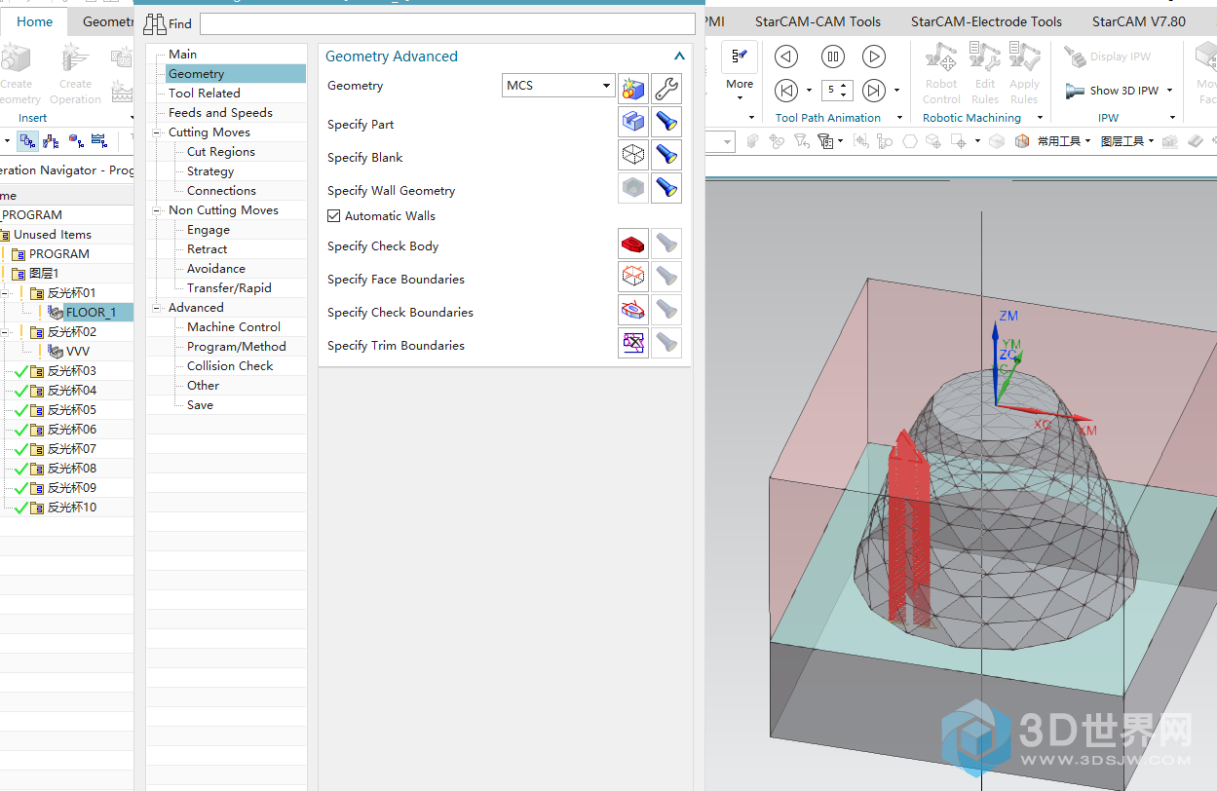Click the FLOOR_1 operation icon
This screenshot has width=1217, height=791.
56,313
